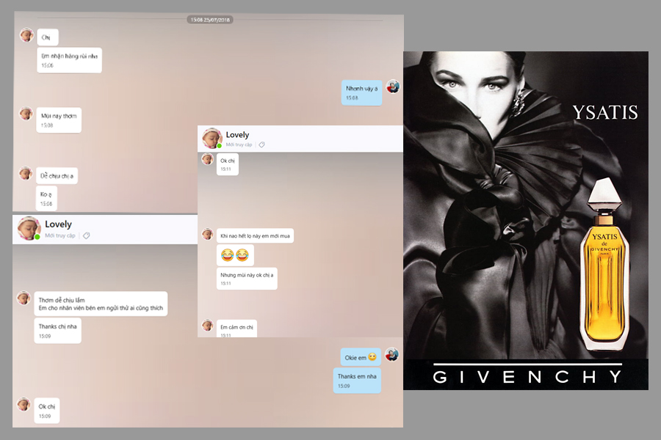
Task: Select the 'Em nhận hàng rùi nha' message
Action: point(70,60)
